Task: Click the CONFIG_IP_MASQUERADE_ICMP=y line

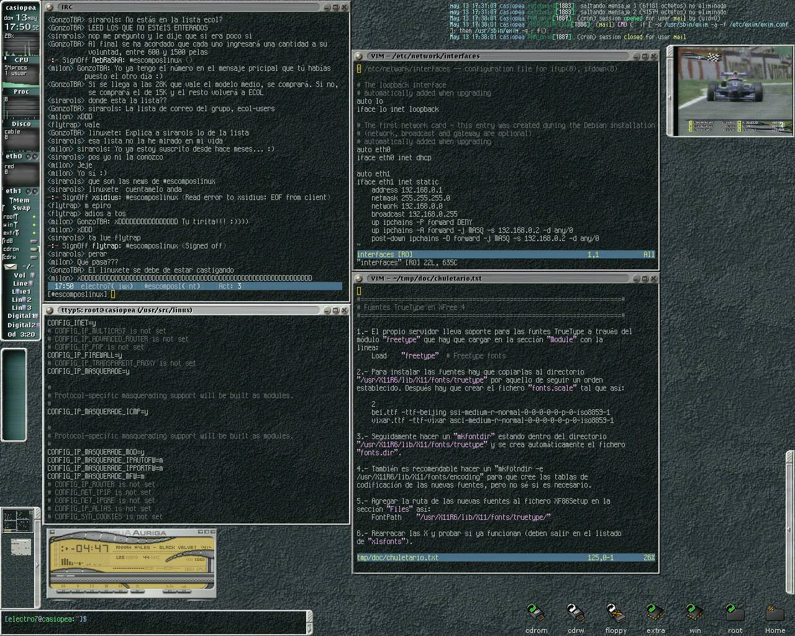Action: click(98, 411)
